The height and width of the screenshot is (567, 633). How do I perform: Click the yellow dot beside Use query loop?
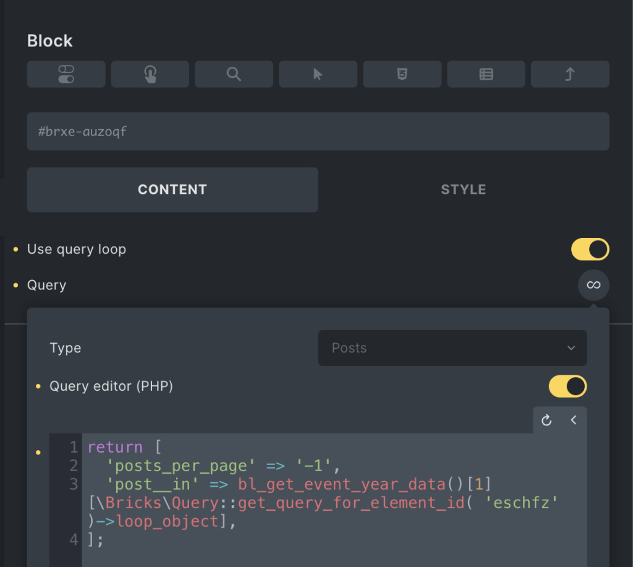(16, 250)
